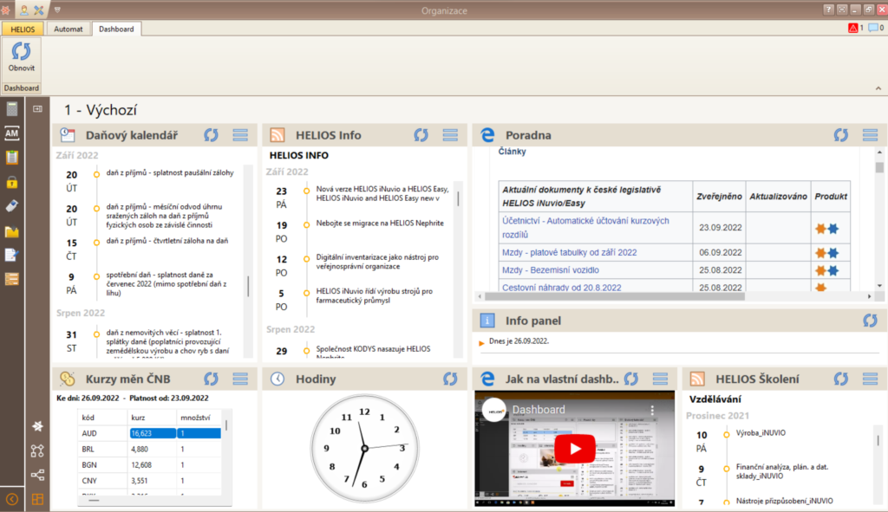Open the orange clipboard icon in the sidebar
Viewport: 888px width, 512px height.
point(12,158)
